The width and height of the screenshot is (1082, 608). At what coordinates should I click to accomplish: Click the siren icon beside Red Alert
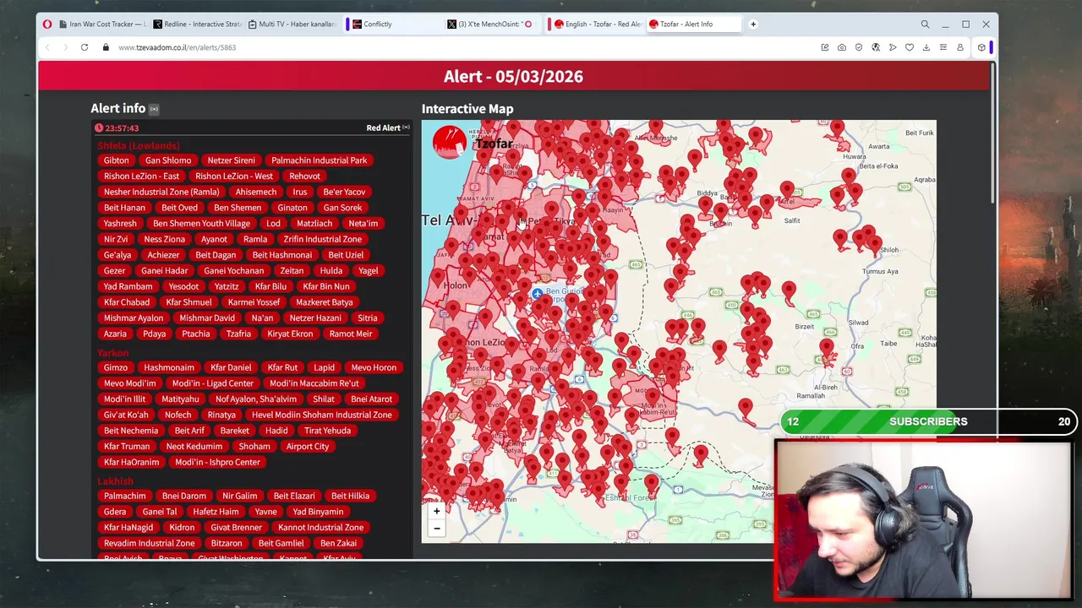click(x=406, y=128)
